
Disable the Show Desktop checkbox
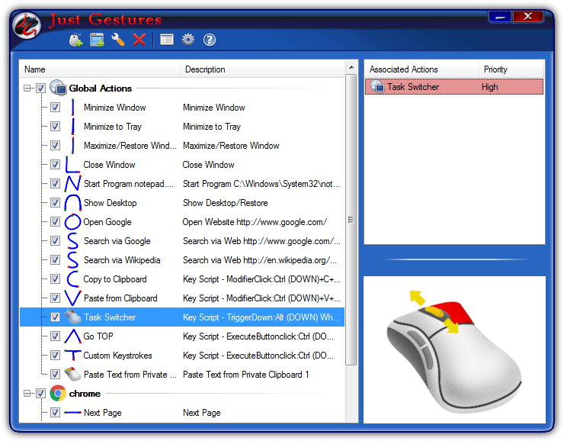point(55,203)
